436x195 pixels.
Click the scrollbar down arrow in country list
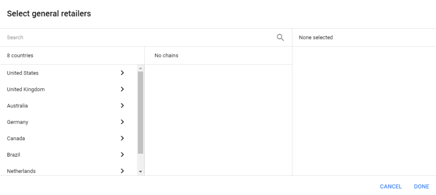(x=141, y=172)
